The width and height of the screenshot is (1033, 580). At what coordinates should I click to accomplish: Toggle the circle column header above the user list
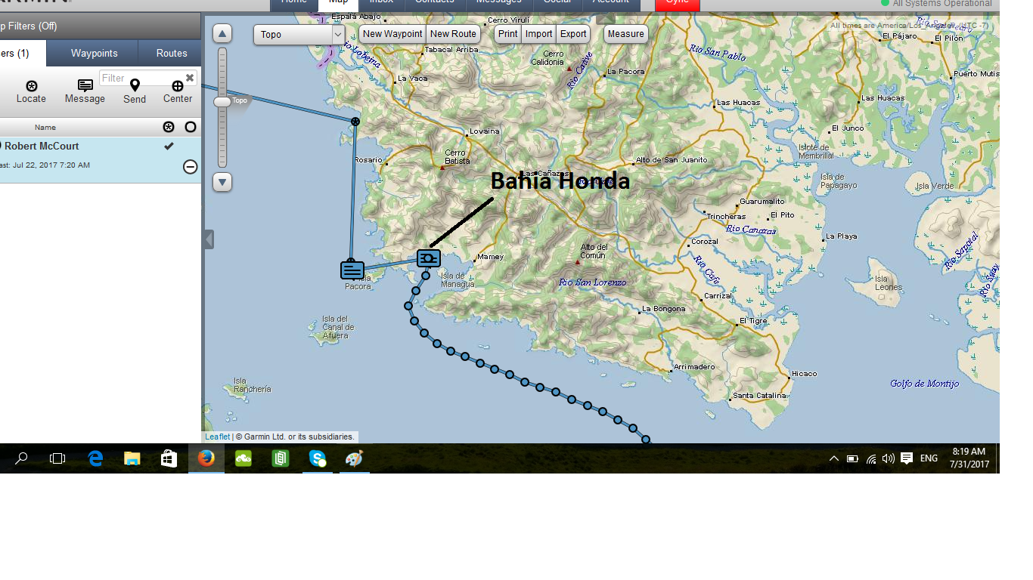pyautogui.click(x=190, y=126)
